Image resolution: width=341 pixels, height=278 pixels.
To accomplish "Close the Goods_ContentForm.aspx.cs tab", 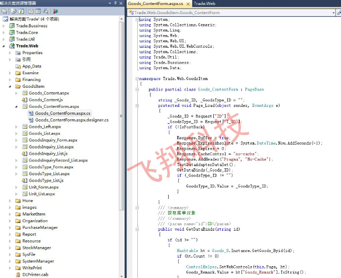I will (x=188, y=4).
